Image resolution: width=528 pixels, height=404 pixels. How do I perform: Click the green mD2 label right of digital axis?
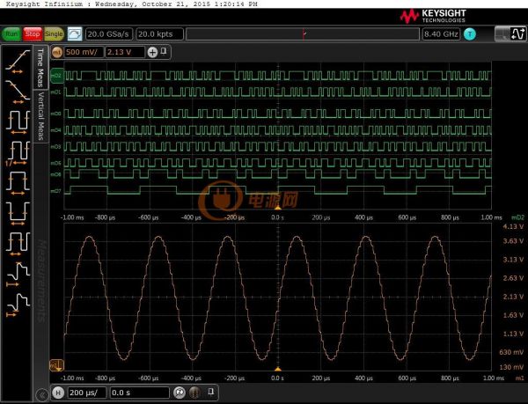pos(517,217)
